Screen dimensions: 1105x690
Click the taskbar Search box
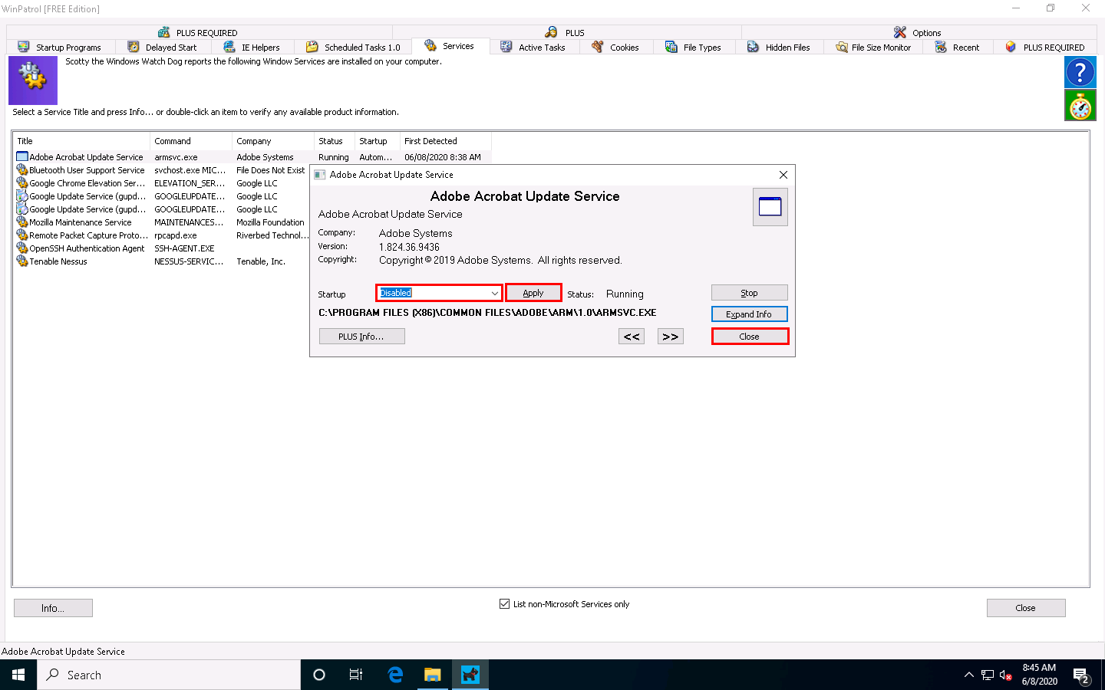tap(169, 675)
